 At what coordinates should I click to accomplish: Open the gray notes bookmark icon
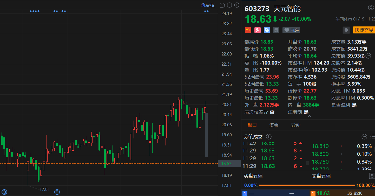tap(276, 30)
